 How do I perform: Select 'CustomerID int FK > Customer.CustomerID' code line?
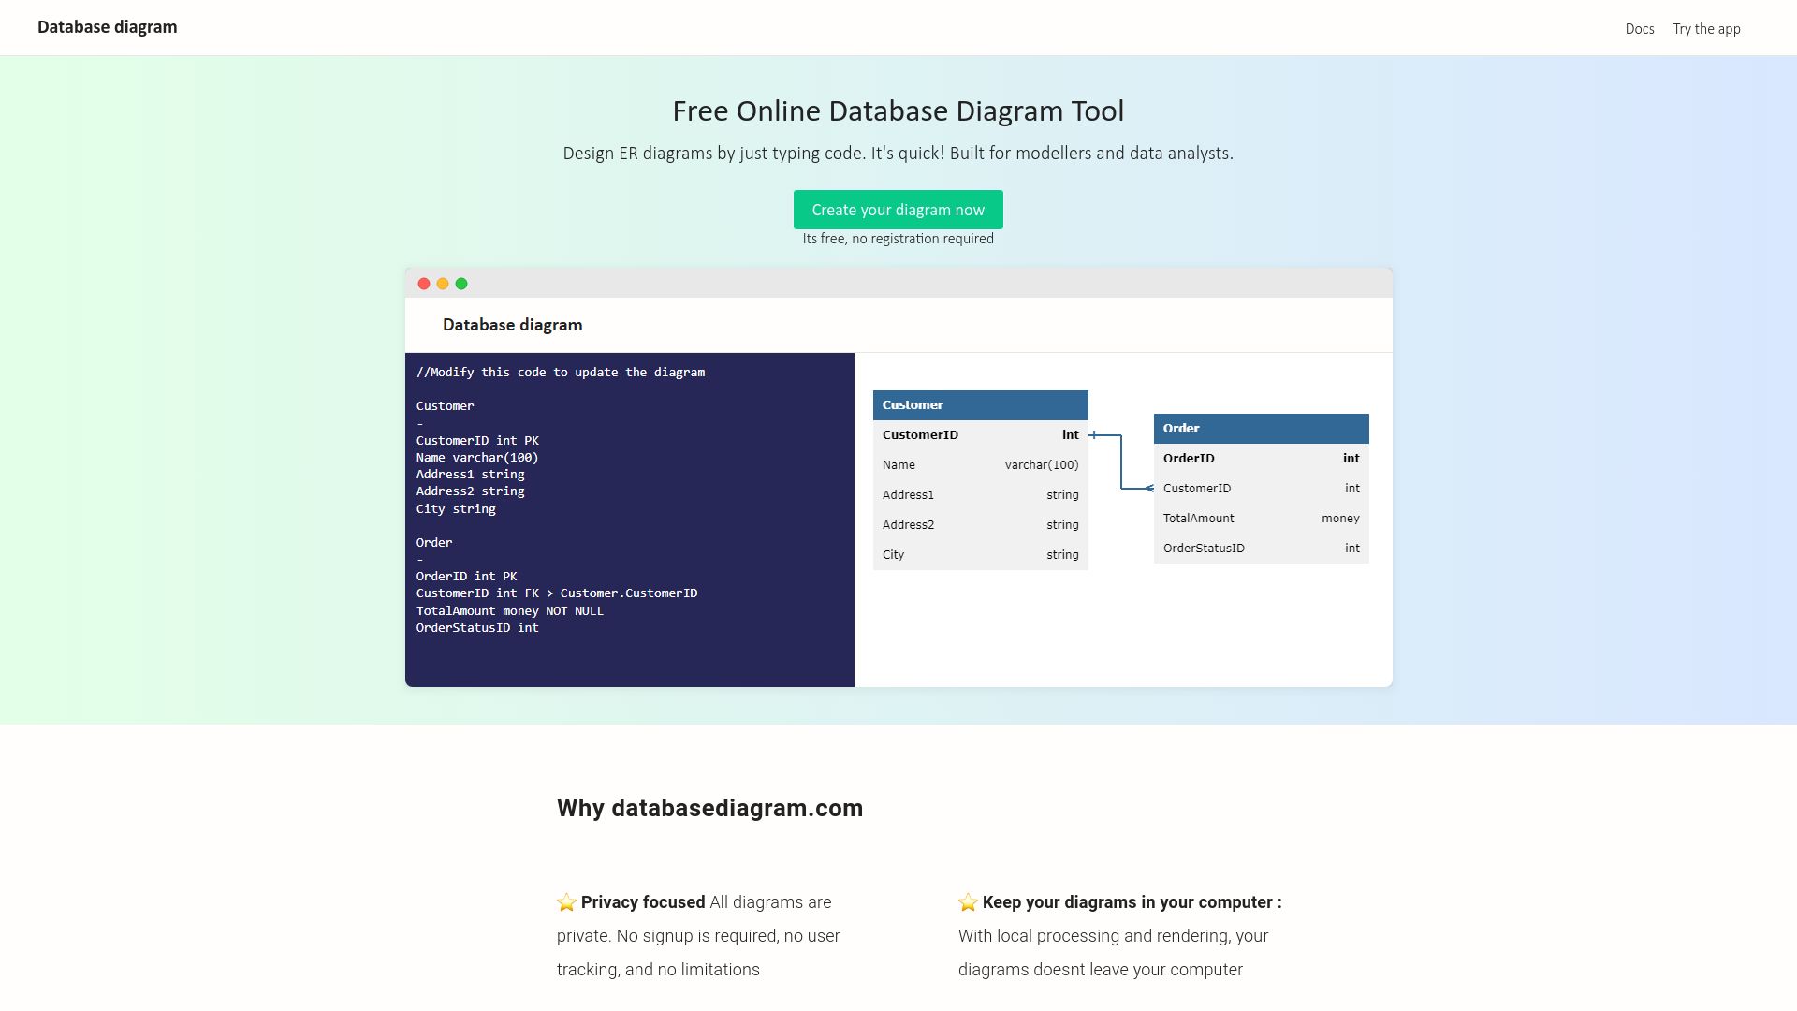557,593
